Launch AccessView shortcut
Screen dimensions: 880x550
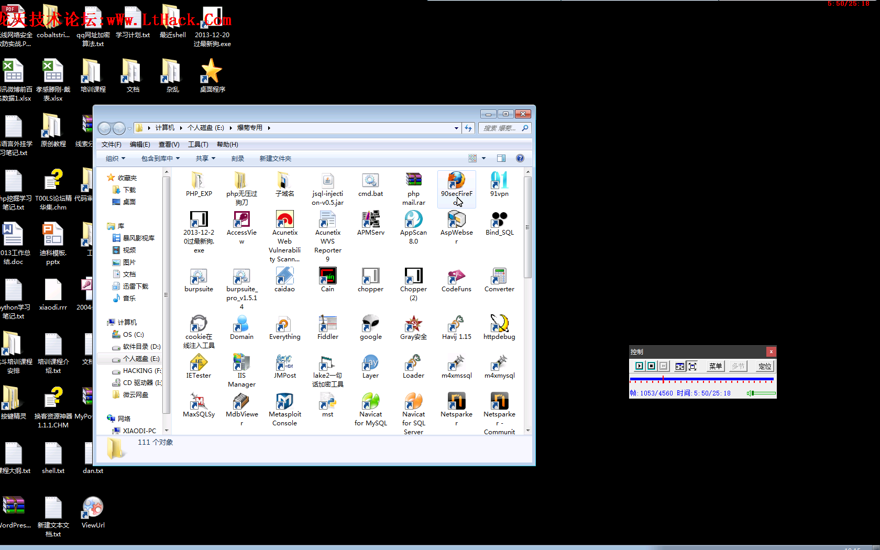pos(241,228)
